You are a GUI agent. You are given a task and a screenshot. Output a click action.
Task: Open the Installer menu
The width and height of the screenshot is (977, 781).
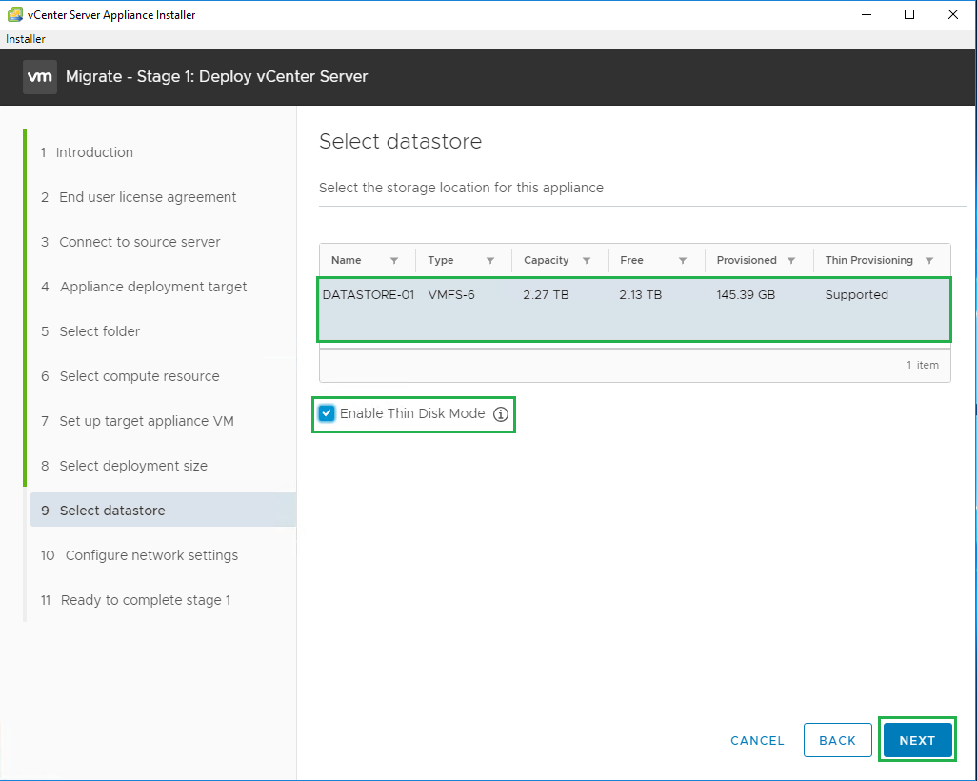point(26,39)
